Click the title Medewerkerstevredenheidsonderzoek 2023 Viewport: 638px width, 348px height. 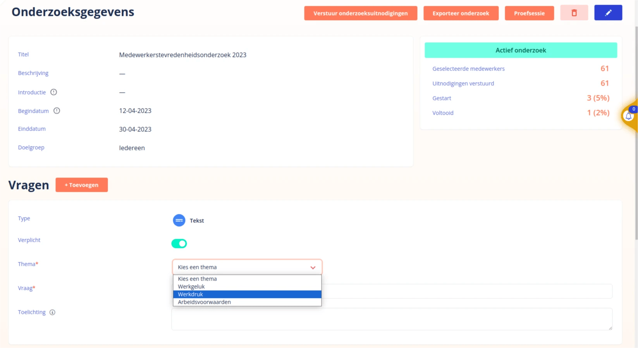(x=182, y=55)
